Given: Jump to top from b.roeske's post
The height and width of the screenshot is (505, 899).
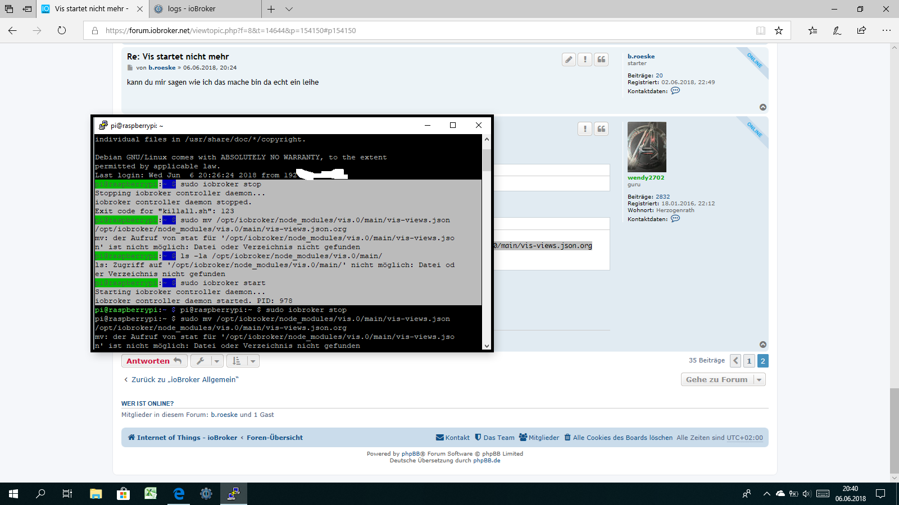Looking at the screenshot, I should point(763,107).
